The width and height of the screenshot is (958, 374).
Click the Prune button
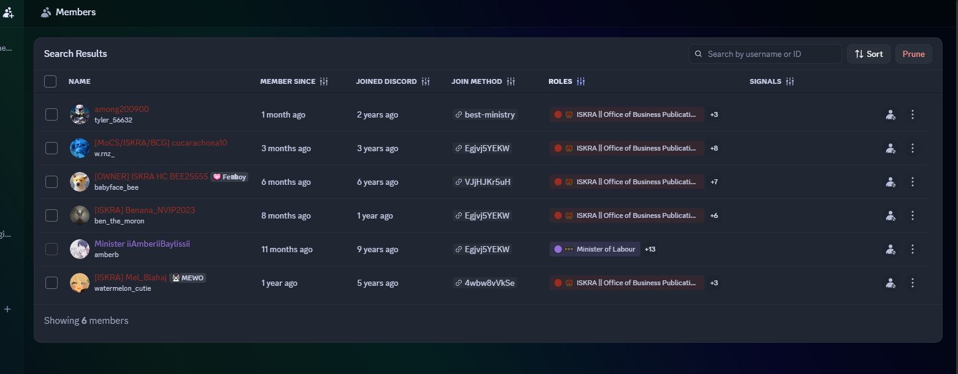click(913, 54)
